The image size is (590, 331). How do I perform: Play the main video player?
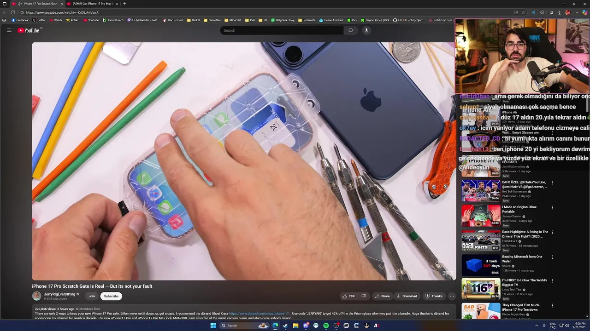click(x=244, y=161)
